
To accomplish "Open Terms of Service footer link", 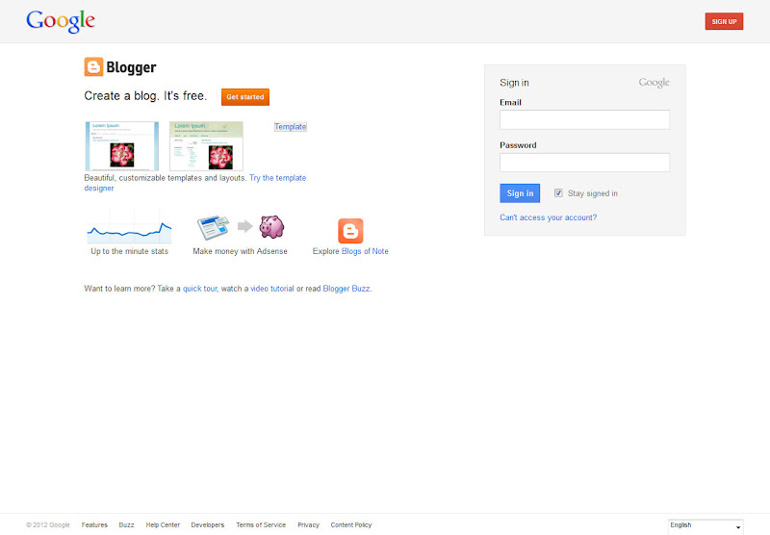I will (261, 524).
